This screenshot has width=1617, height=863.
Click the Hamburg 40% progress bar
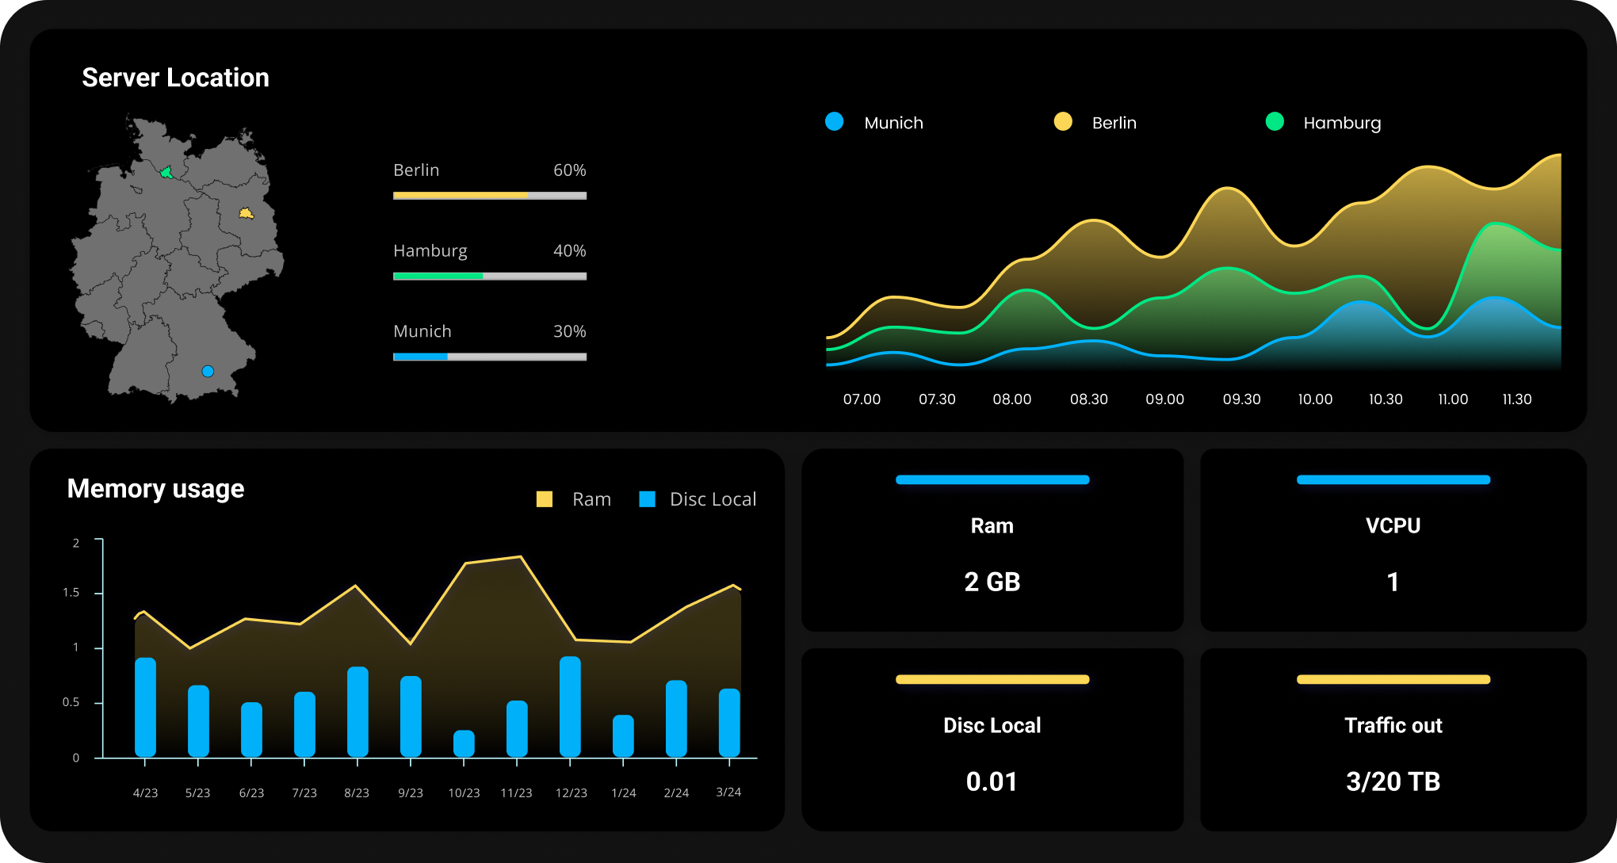[490, 276]
